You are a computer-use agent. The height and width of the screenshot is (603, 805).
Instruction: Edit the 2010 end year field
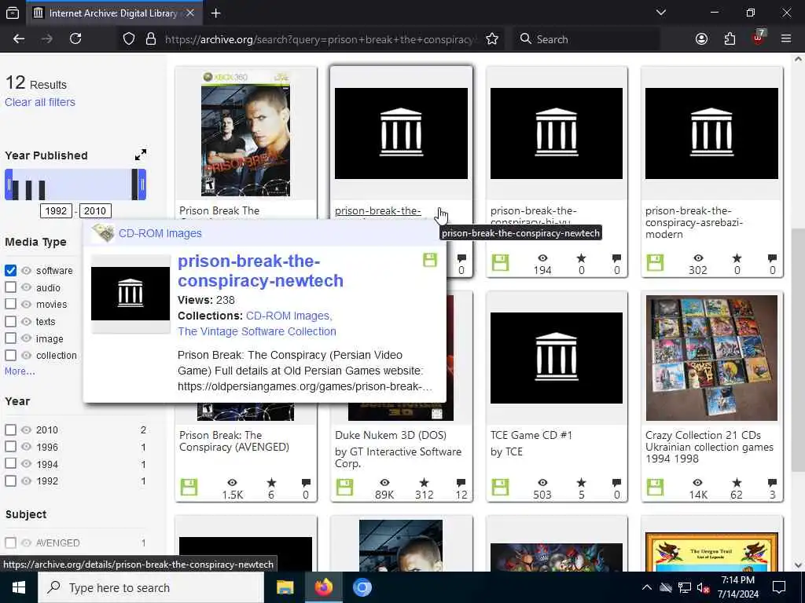(95, 210)
